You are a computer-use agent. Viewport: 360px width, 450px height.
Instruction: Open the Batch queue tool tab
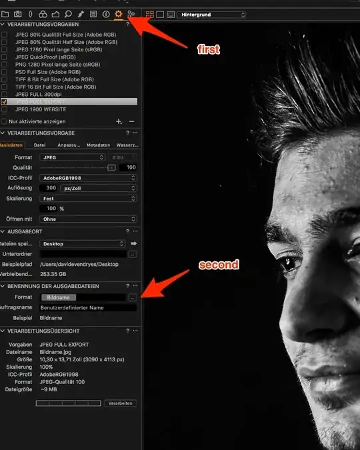[x=131, y=14]
